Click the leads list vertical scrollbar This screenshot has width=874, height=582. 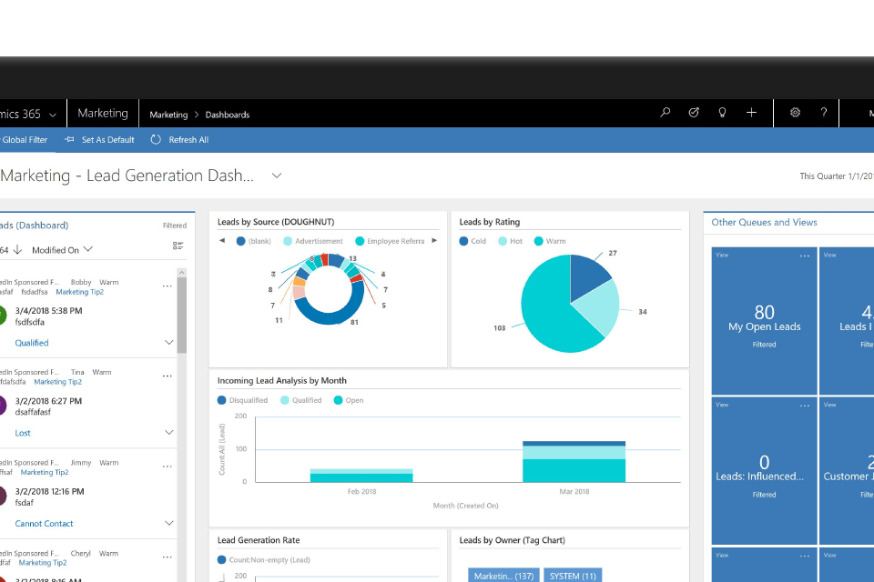tap(182, 315)
